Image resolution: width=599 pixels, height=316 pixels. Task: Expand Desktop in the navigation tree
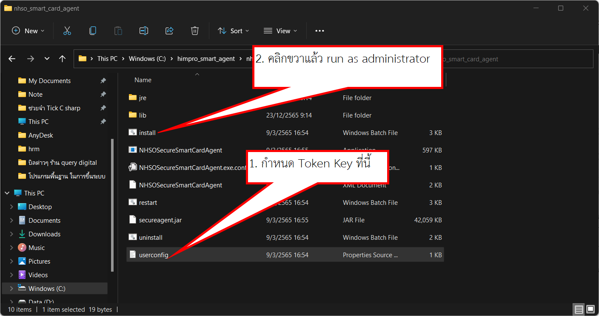[x=12, y=207]
